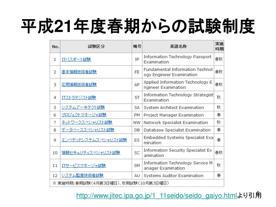Viewport: 276px width, 207px height.
Task: Select the NW abbreviation cell
Action: point(137,123)
